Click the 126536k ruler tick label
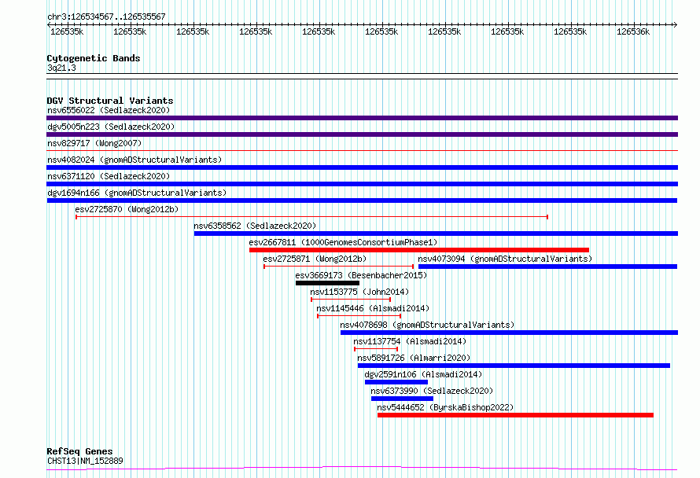 tap(633, 31)
